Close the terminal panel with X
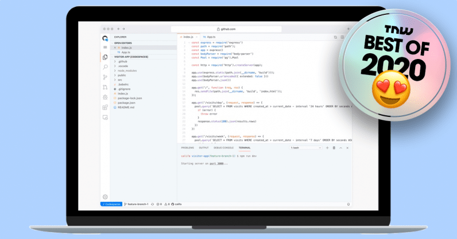 [347, 148]
